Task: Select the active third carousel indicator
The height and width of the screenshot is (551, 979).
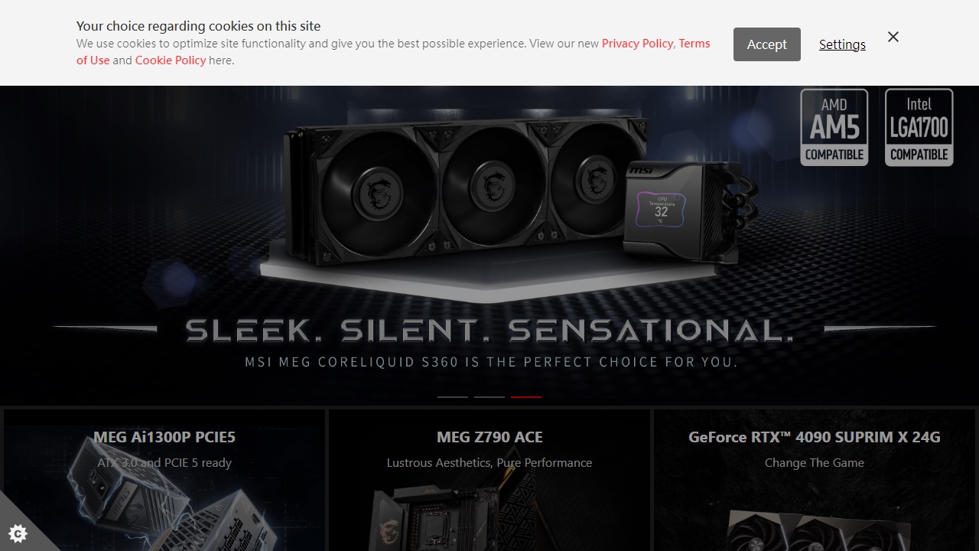Action: pos(526,397)
